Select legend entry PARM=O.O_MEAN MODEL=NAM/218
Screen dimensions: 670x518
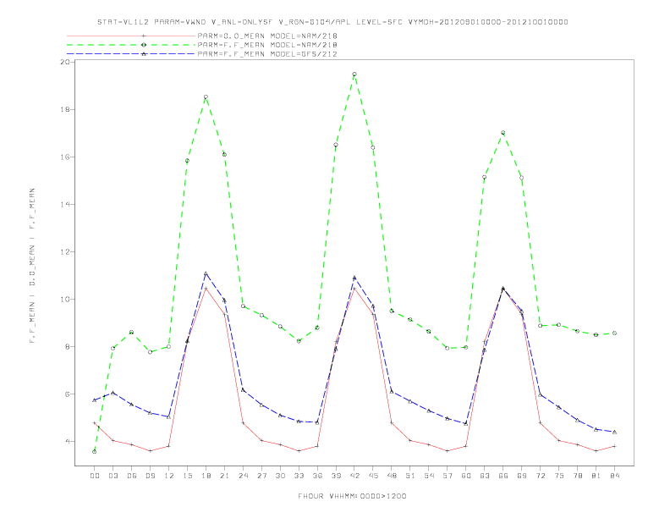pyautogui.click(x=267, y=36)
